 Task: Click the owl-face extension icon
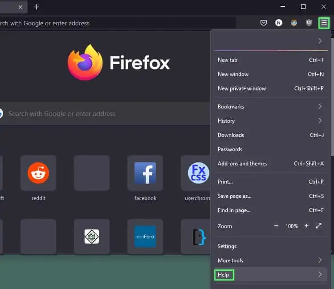point(294,23)
